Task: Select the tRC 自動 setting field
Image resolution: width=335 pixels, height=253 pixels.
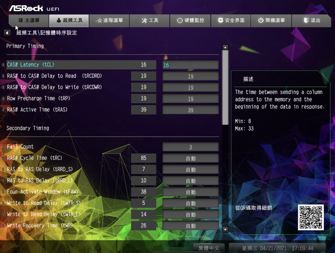Action: pos(191,158)
